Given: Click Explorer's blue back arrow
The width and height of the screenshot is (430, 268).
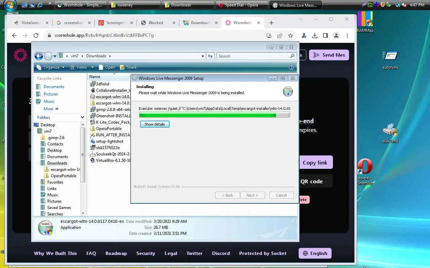Looking at the screenshot, I should pyautogui.click(x=39, y=56).
